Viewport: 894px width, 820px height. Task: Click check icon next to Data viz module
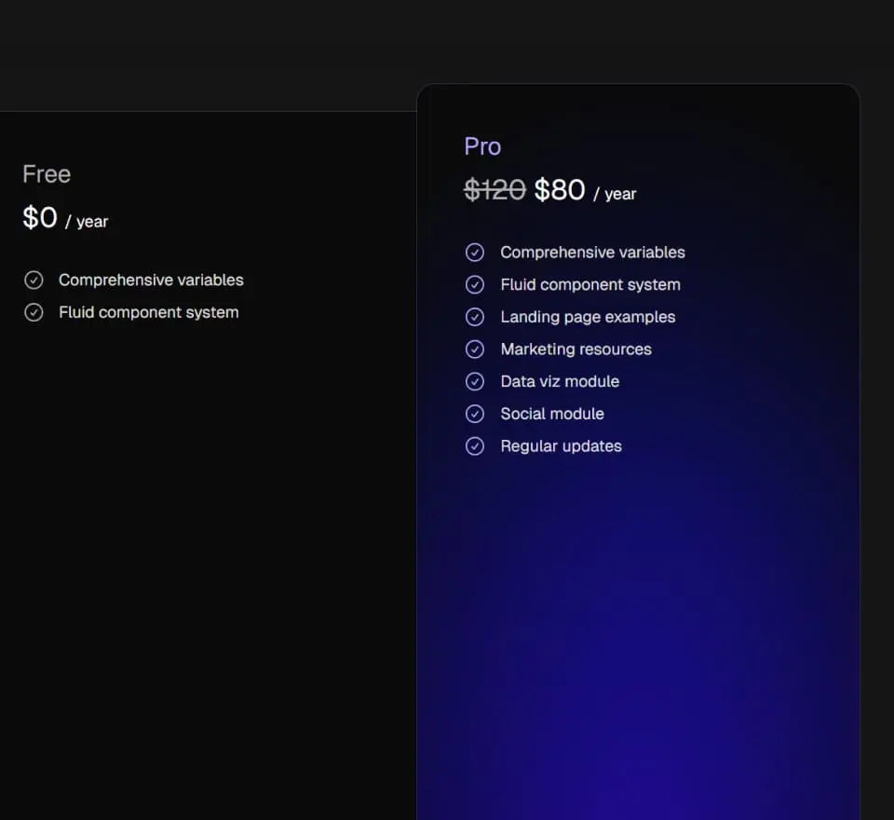475,381
